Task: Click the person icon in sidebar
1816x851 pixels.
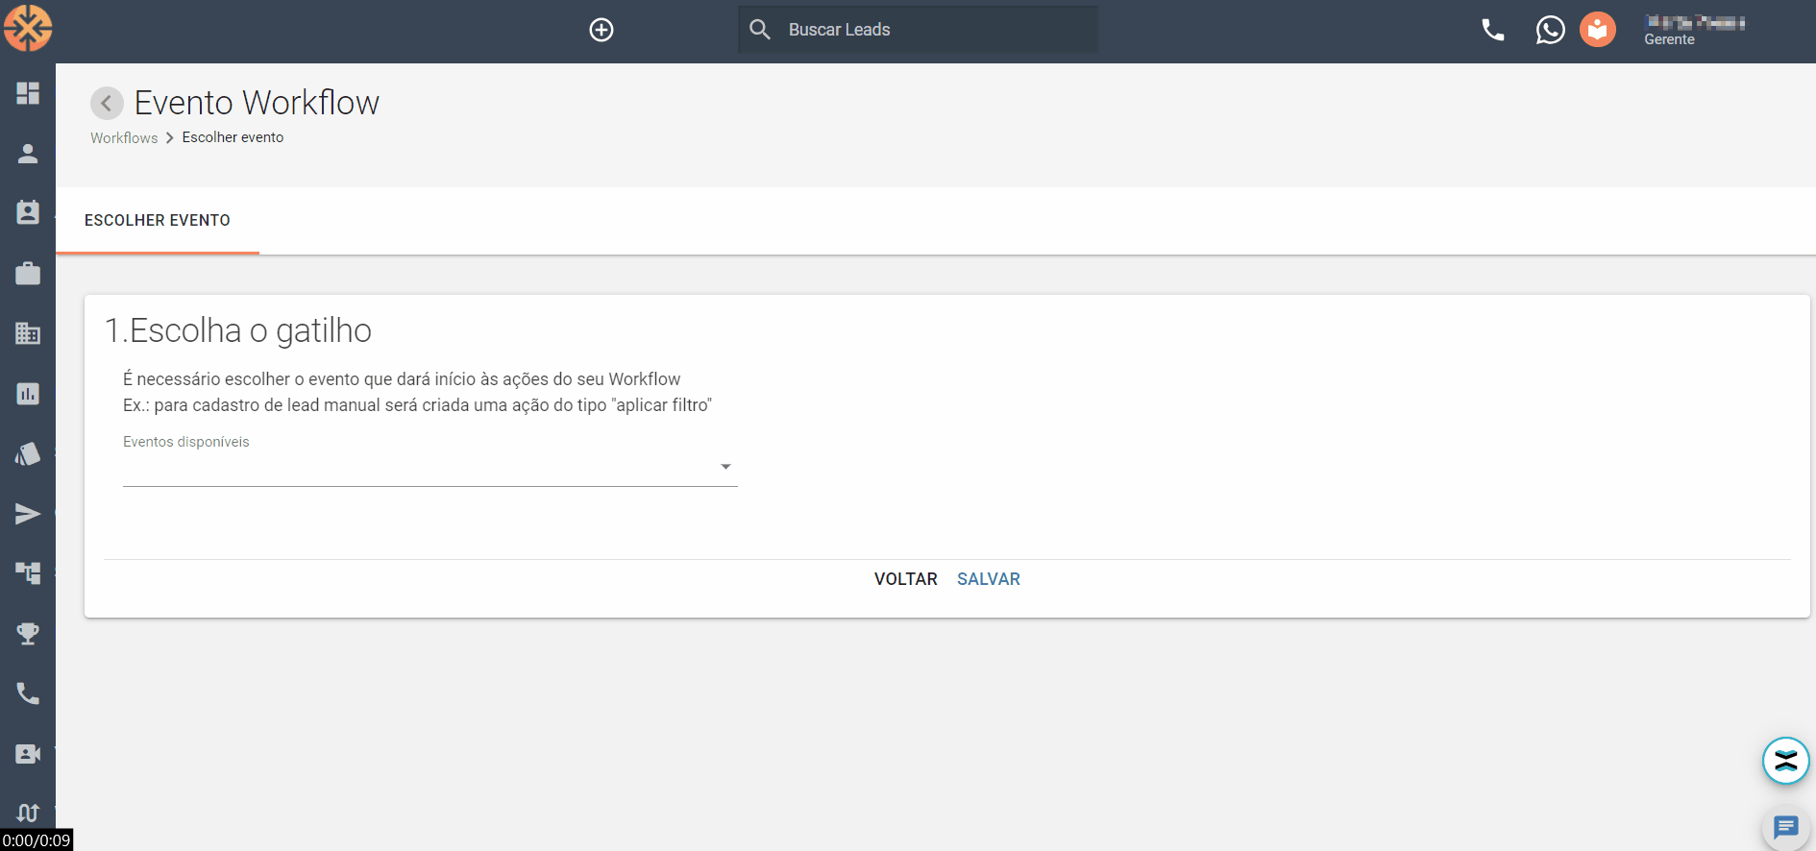Action: point(28,154)
